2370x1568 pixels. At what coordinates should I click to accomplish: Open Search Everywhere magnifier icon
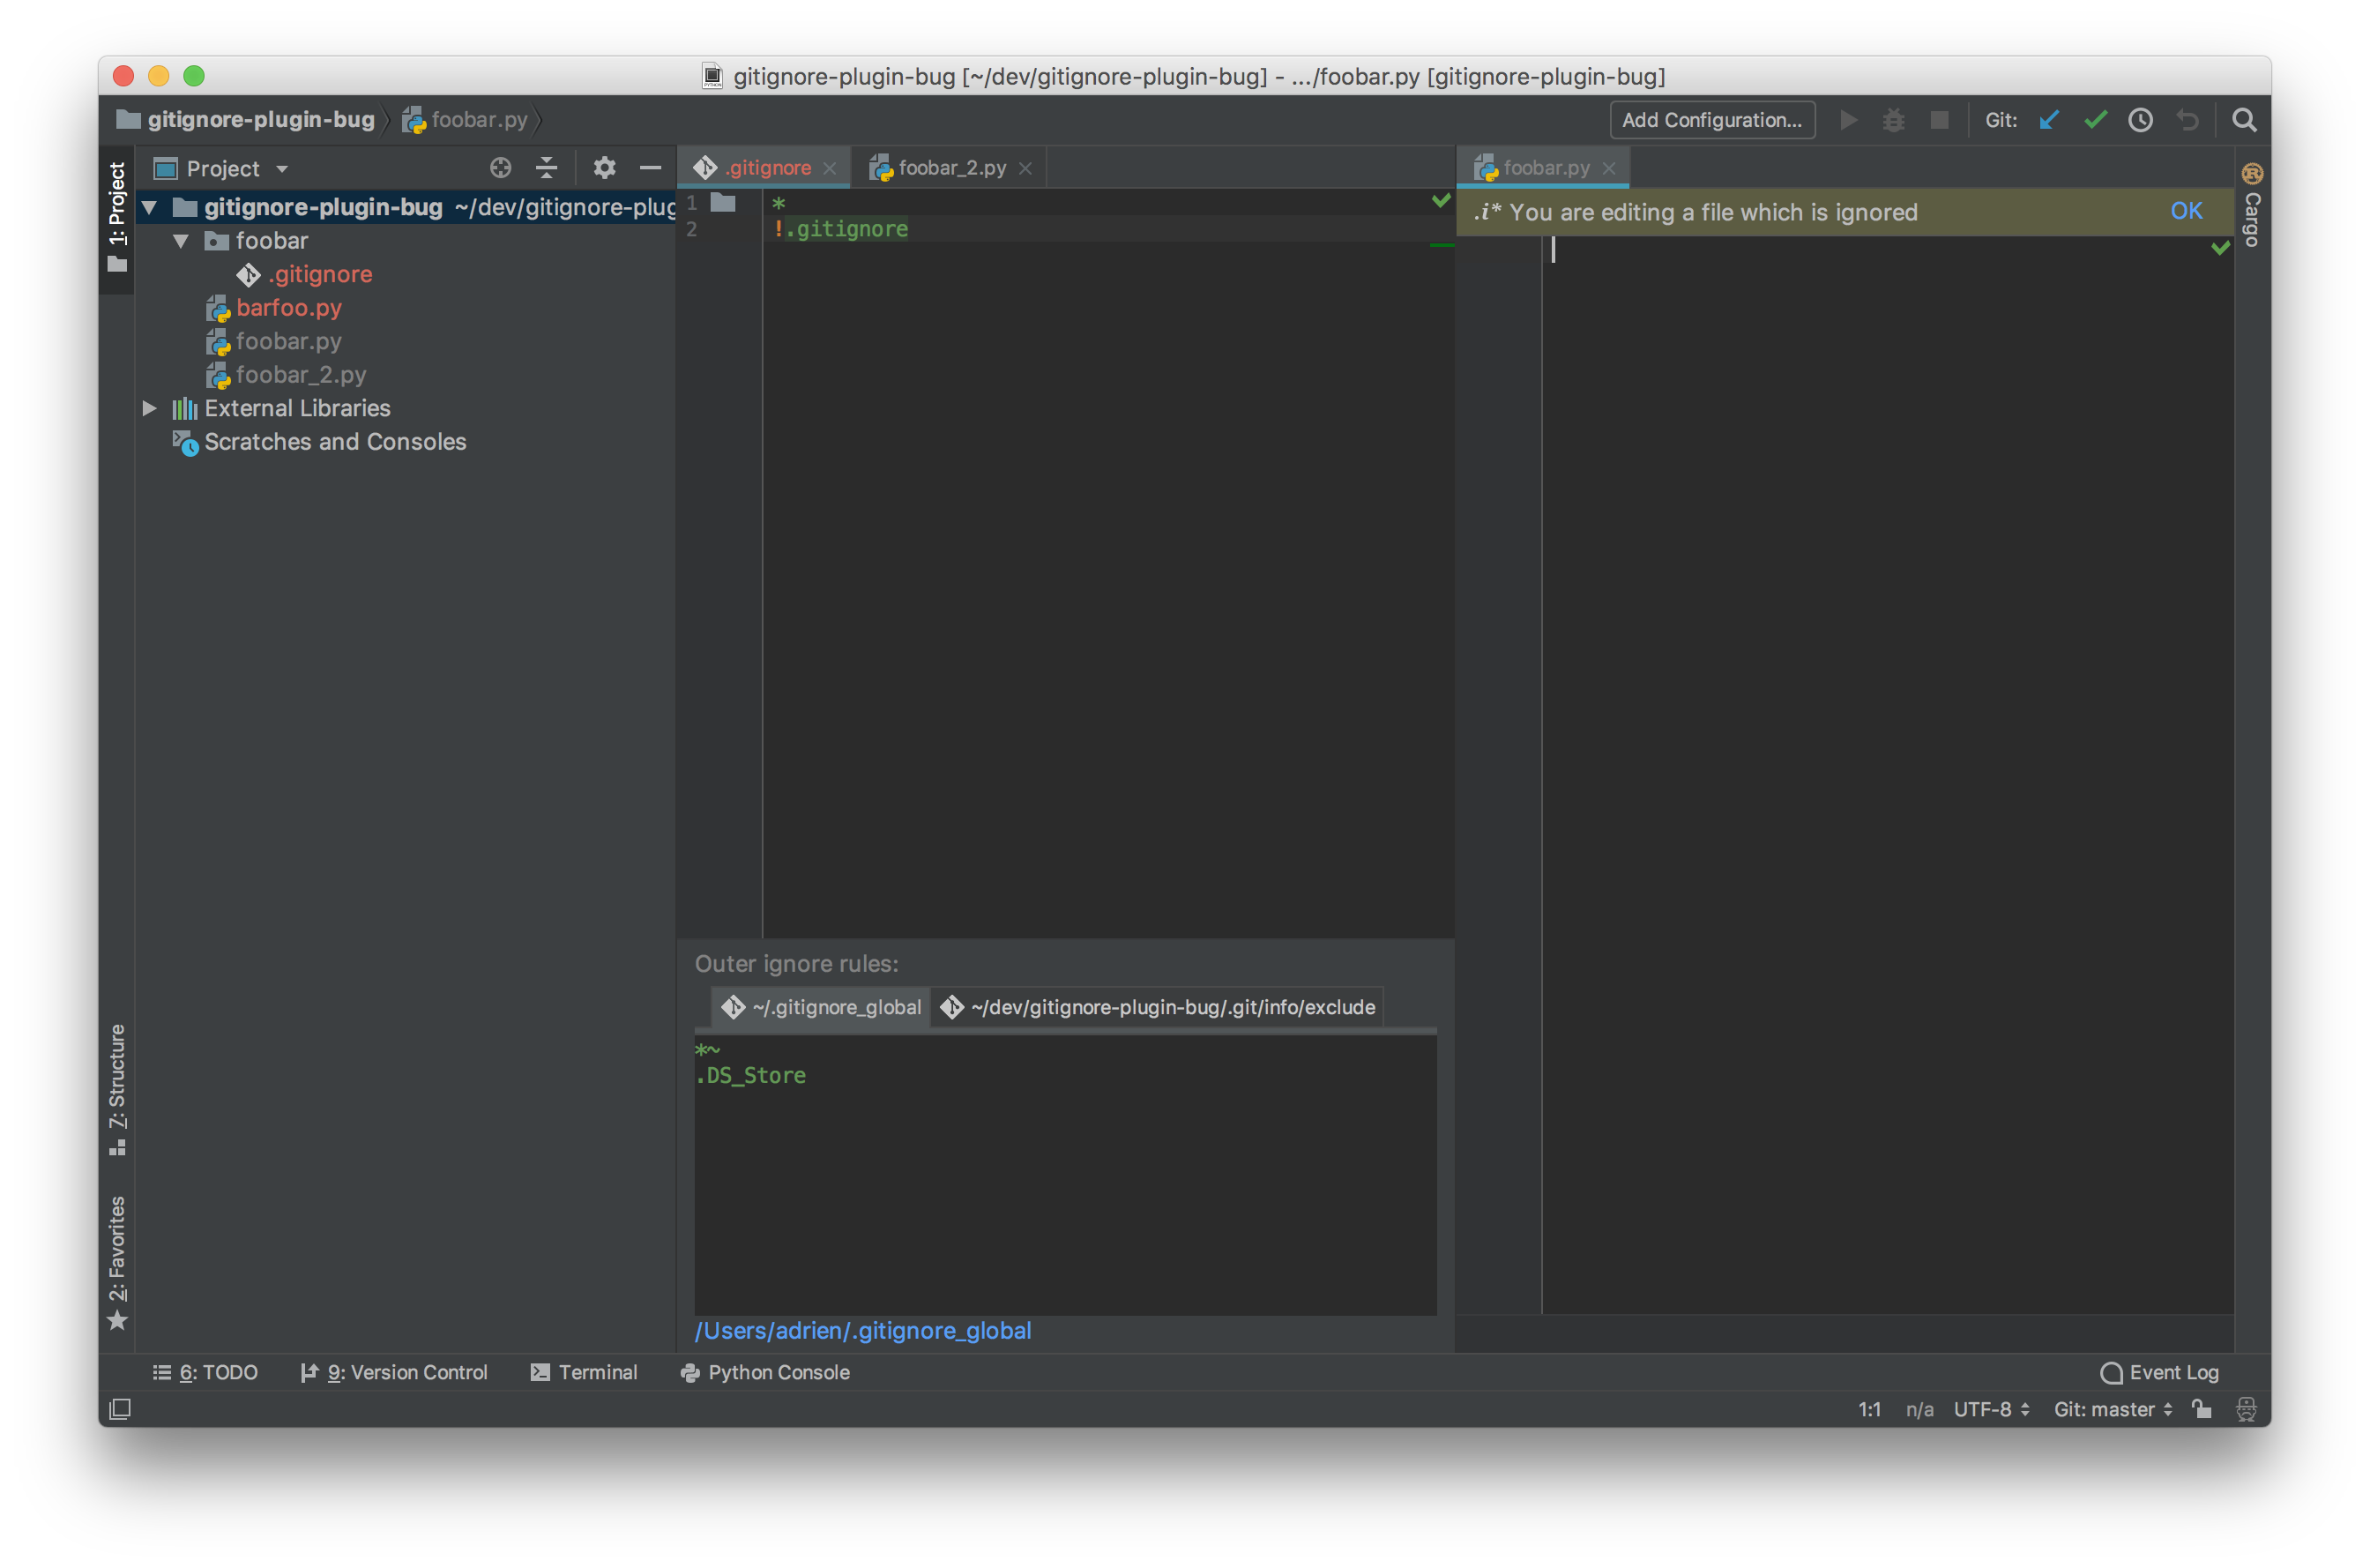pos(2244,119)
